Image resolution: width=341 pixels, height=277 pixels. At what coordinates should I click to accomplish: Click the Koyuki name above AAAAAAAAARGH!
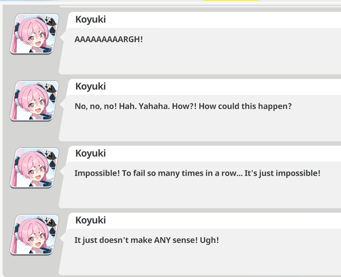point(90,20)
